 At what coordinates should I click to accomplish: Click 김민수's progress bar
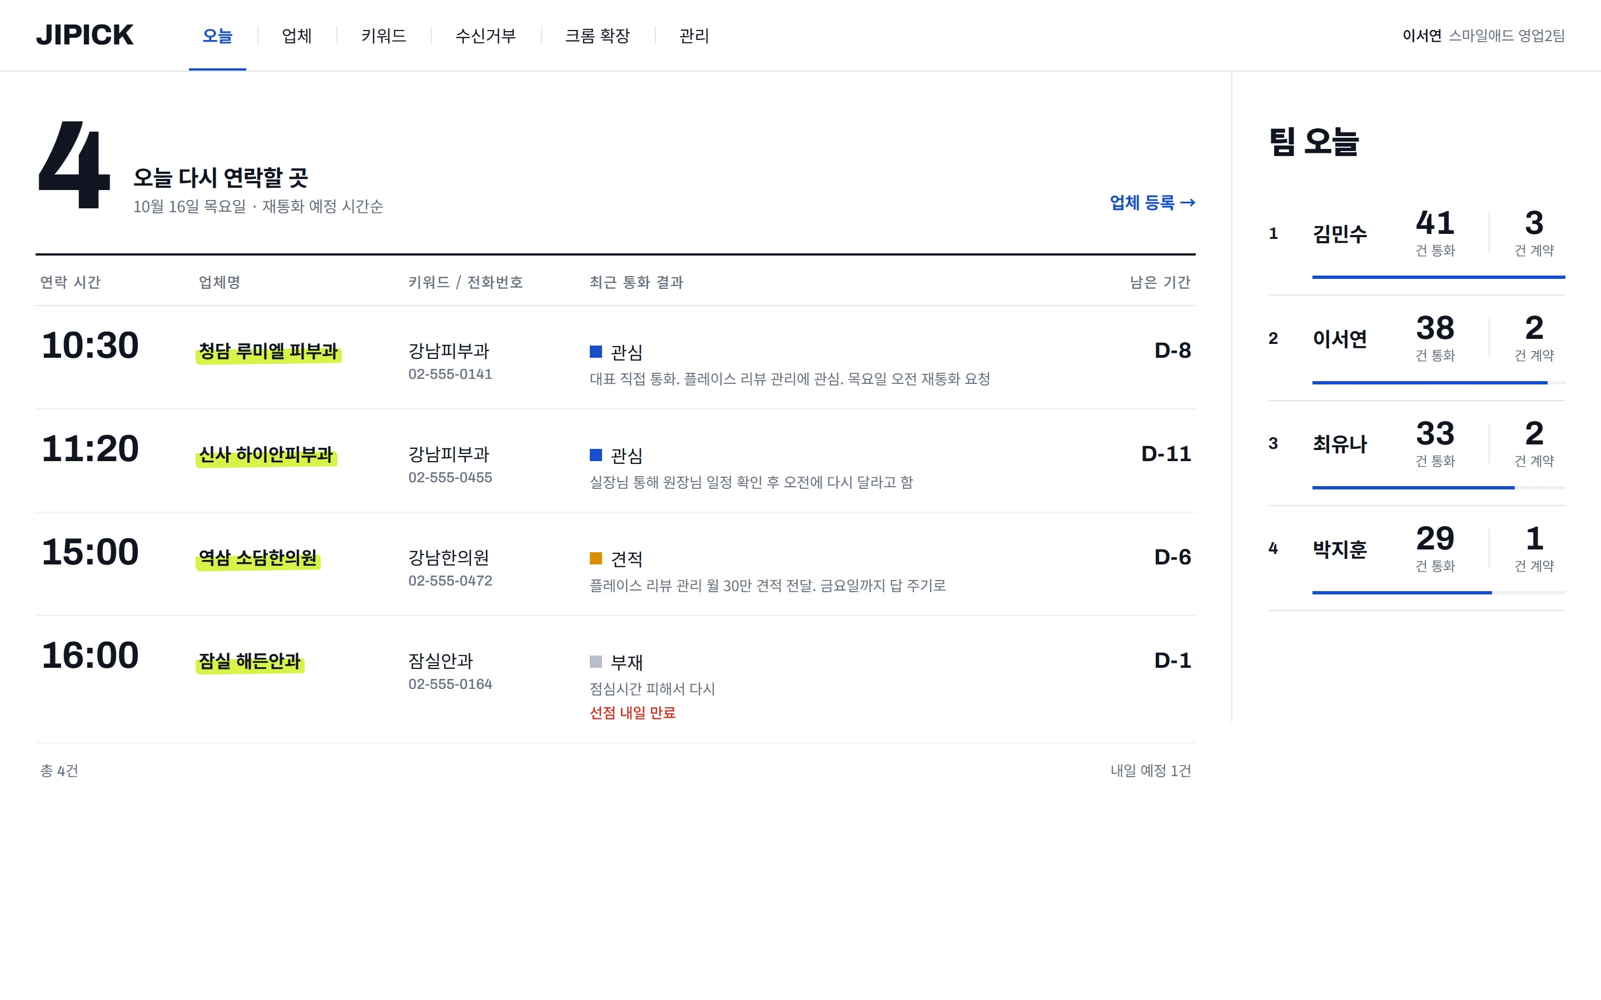1438,277
